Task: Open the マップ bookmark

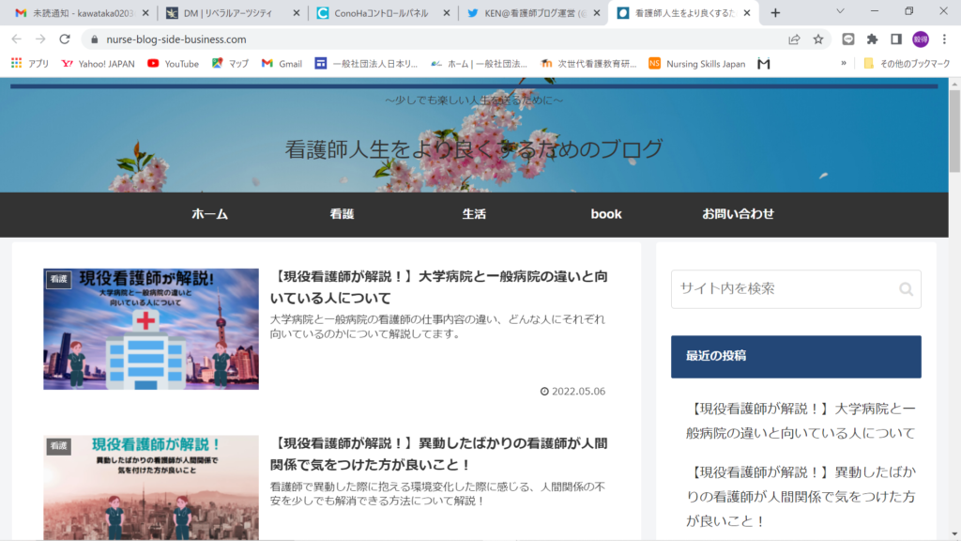Action: point(230,63)
